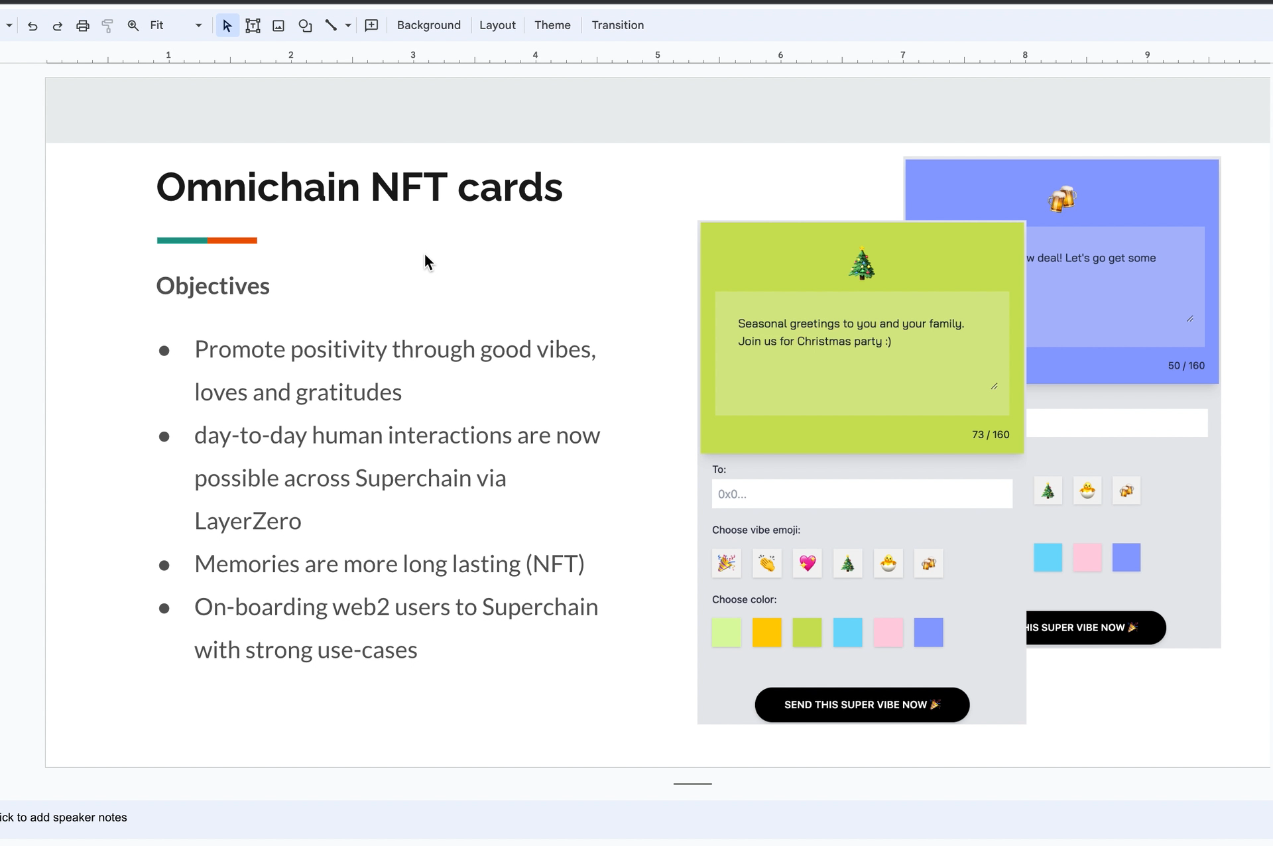Click the beer mugs emoji in back card
This screenshot has height=846, width=1273.
[1126, 491]
